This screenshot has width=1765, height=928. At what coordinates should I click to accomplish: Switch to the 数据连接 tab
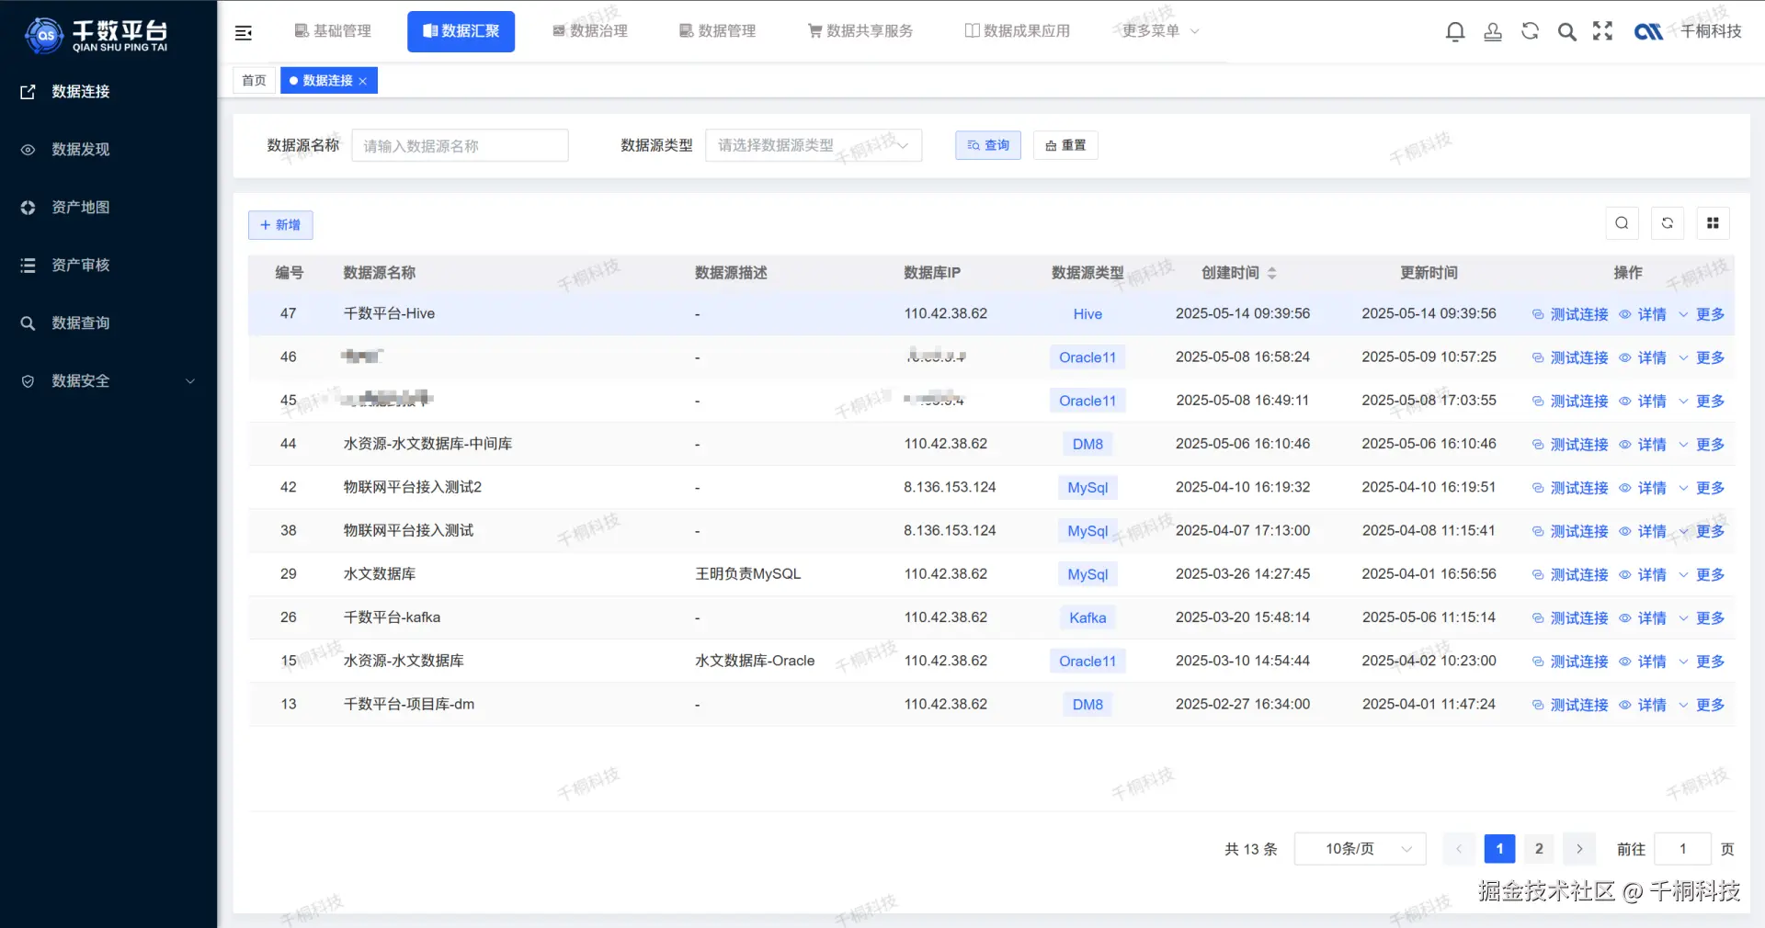click(327, 81)
